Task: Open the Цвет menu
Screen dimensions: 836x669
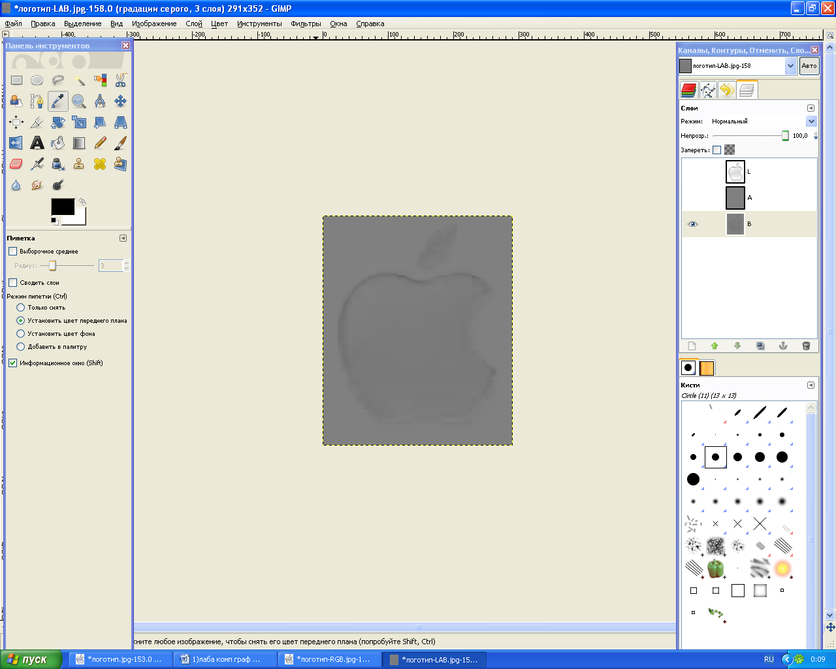Action: point(219,24)
